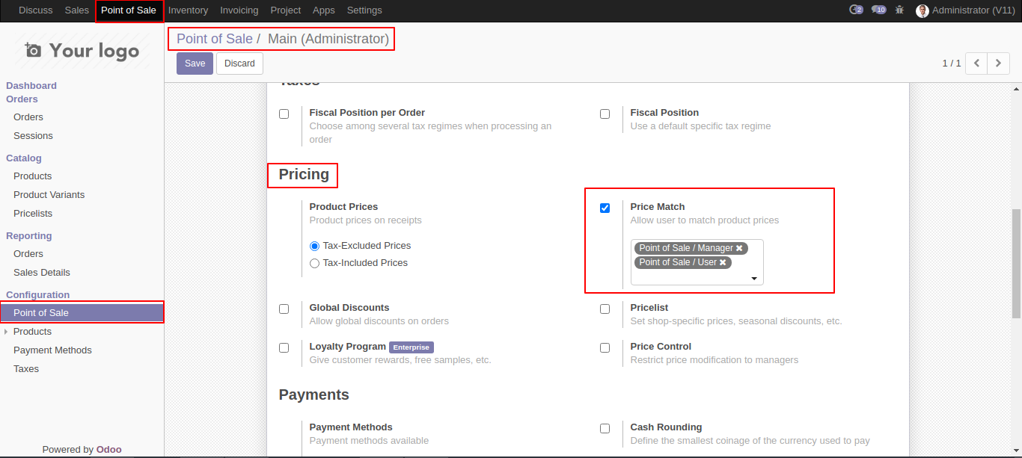Expand the Products tree in Configuration
The image size is (1022, 458).
point(7,332)
